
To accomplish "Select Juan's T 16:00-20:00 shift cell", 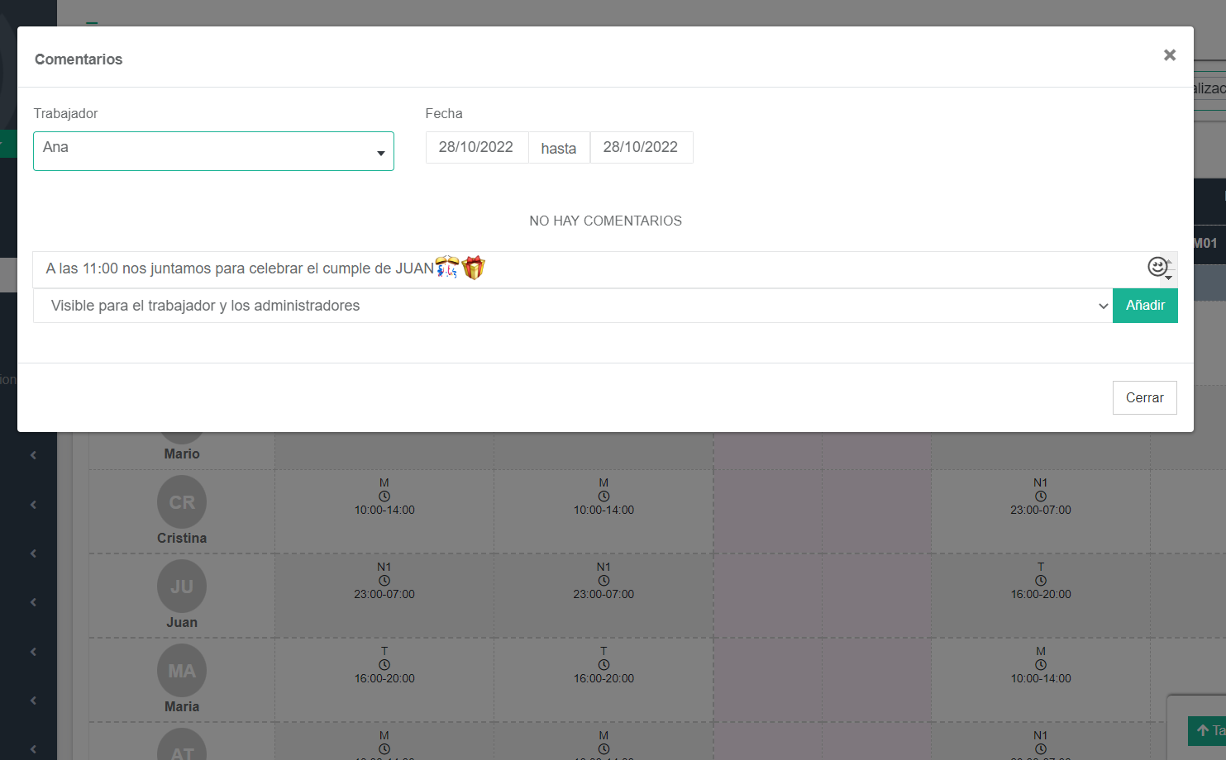I will click(1040, 582).
